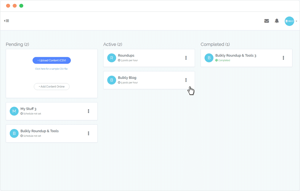Open the Bulkly Blog group title
This screenshot has height=191, width=300.
(127, 78)
